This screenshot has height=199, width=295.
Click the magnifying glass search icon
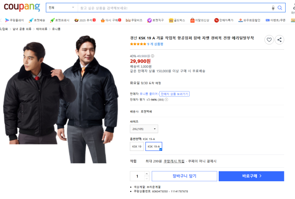click(280, 8)
